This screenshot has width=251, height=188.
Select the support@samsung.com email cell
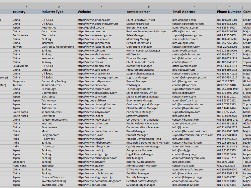[x=194, y=35]
